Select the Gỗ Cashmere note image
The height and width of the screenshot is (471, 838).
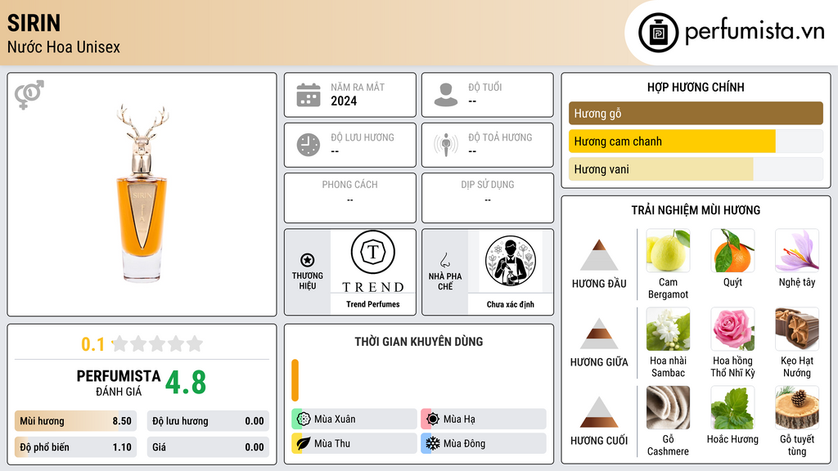668,407
